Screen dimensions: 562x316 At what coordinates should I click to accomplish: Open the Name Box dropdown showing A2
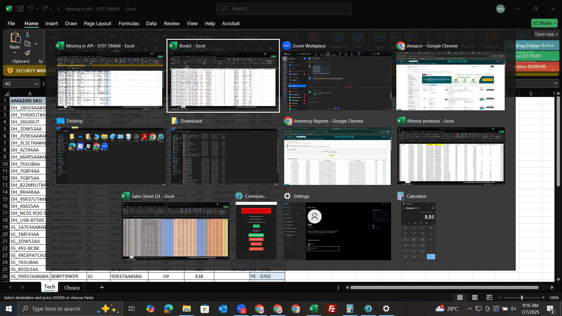pyautogui.click(x=36, y=84)
